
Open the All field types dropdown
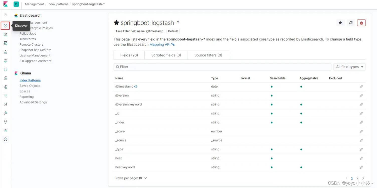coord(349,67)
